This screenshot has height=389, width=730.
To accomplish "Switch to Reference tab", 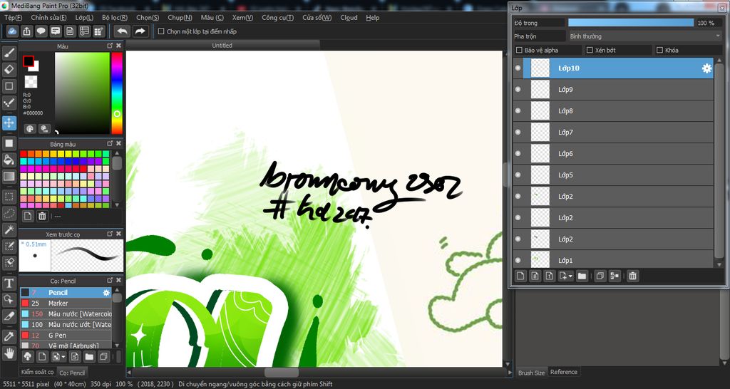I will [x=563, y=372].
